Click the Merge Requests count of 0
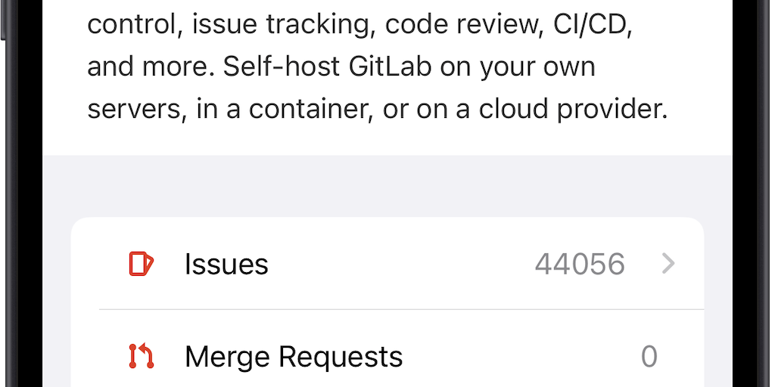 [649, 355]
